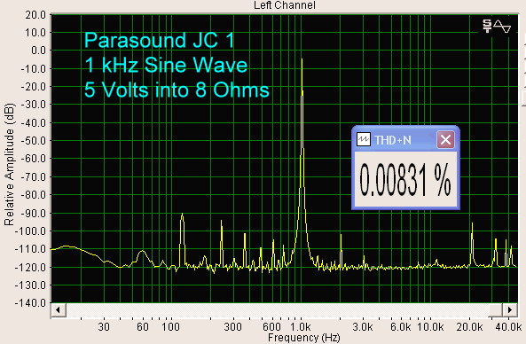
Task: Click the -120.0 amplitude axis label
Action: [30, 268]
